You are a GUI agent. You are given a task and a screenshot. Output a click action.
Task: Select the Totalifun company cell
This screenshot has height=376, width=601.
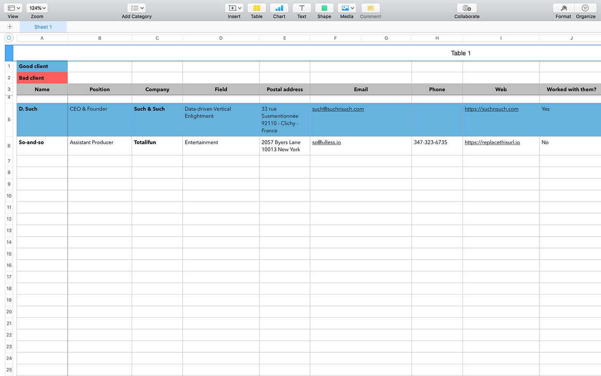(157, 146)
